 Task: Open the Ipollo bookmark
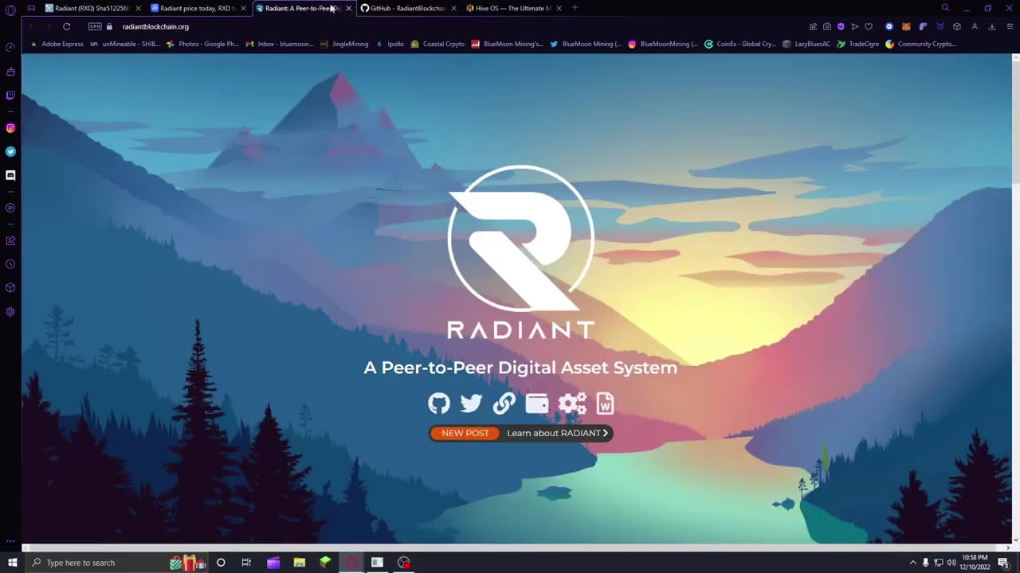tap(390, 44)
